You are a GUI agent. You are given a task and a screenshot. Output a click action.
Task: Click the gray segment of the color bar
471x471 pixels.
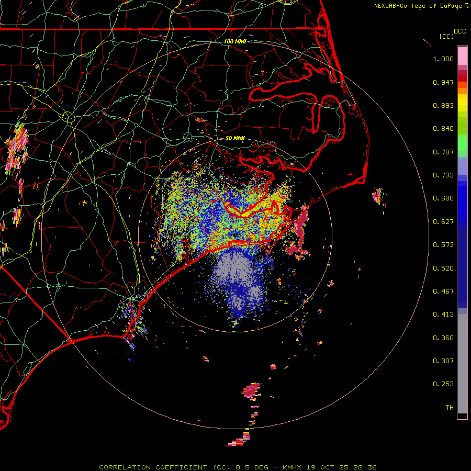click(462, 364)
